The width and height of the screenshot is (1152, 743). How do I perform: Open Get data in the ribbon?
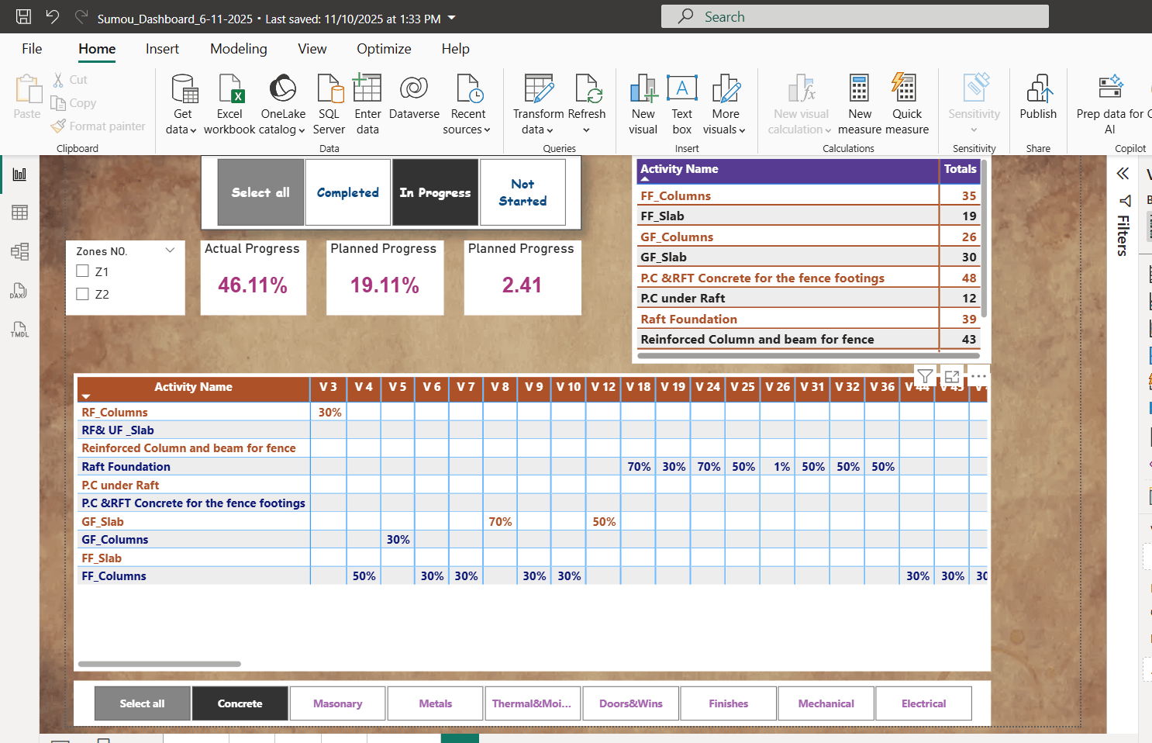click(182, 105)
